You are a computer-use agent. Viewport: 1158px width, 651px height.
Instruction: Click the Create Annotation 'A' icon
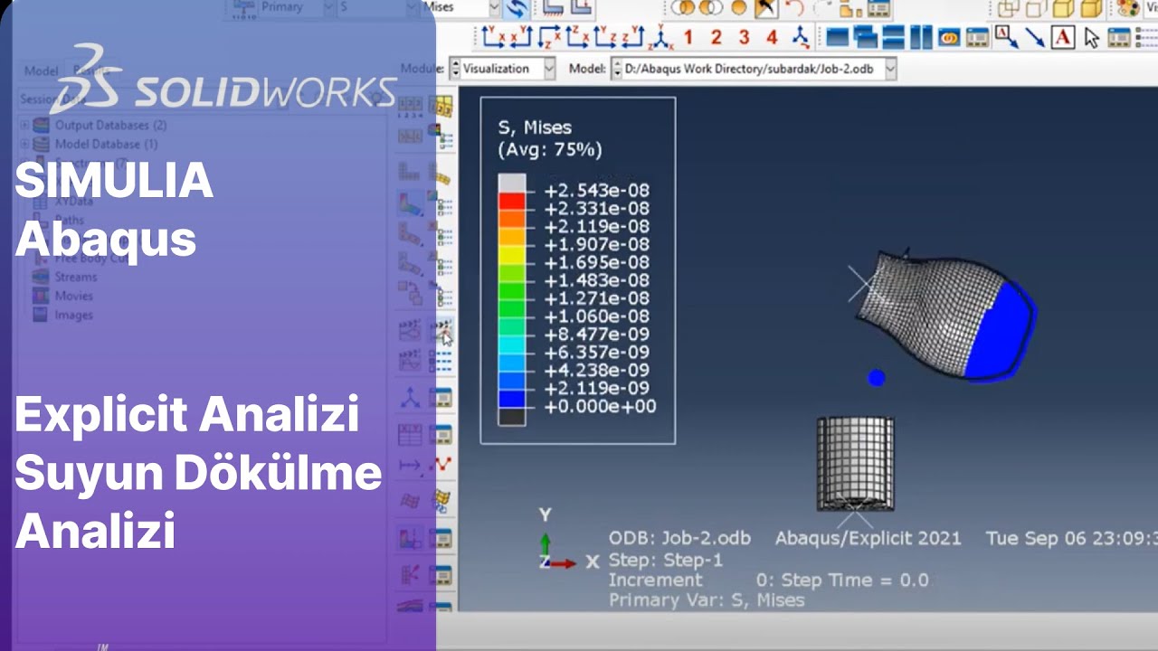coord(1063,38)
